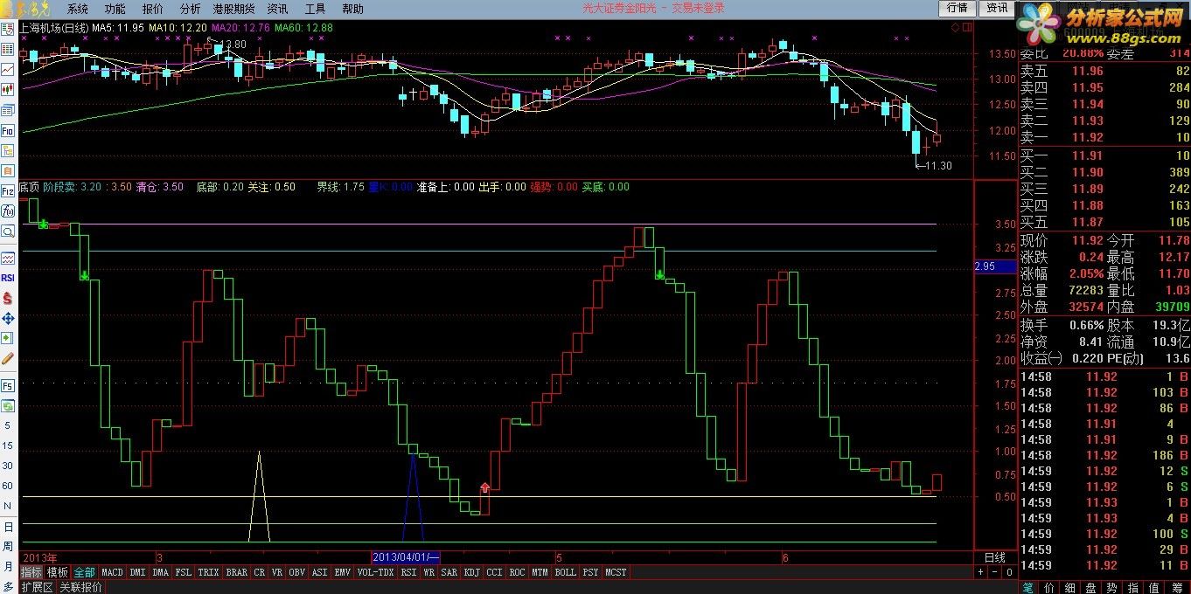
Task: Select the 全部 indicator tab
Action: [x=84, y=572]
